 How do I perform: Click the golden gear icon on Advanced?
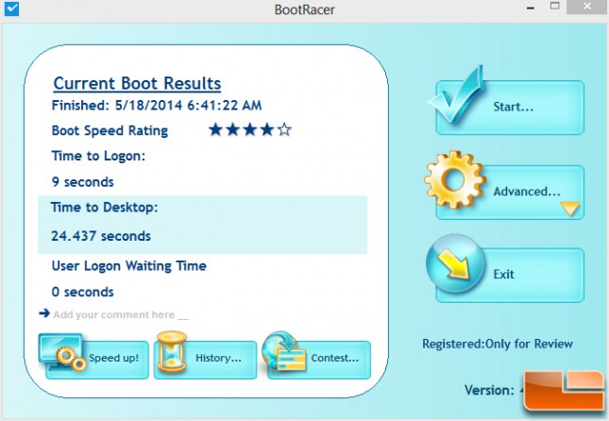(x=455, y=179)
